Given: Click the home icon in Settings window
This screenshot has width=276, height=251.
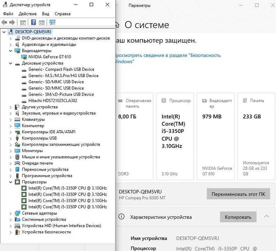Looking at the screenshot, I should click(118, 25).
